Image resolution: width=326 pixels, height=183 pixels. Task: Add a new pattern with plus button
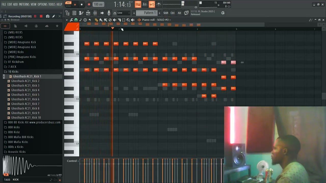pos(159,13)
